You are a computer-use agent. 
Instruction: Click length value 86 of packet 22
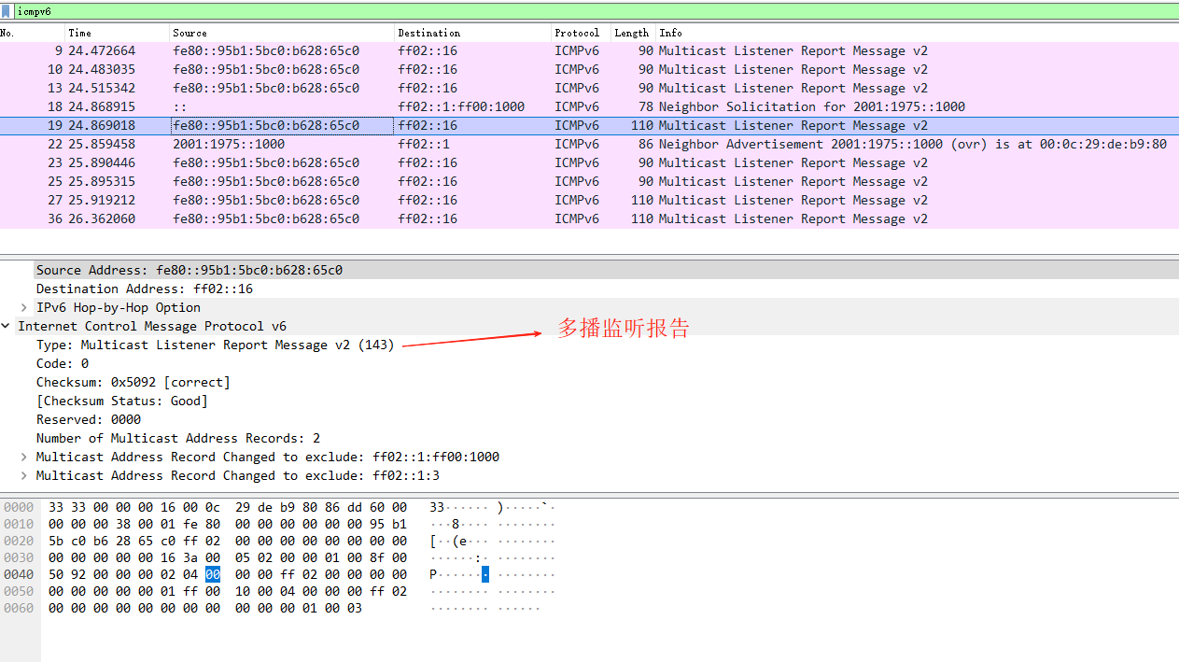[646, 144]
